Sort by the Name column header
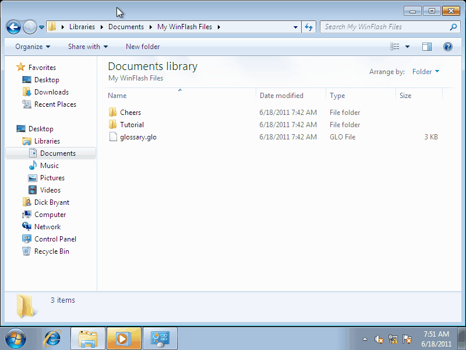Viewport: 466px width, 350px height. pos(180,96)
